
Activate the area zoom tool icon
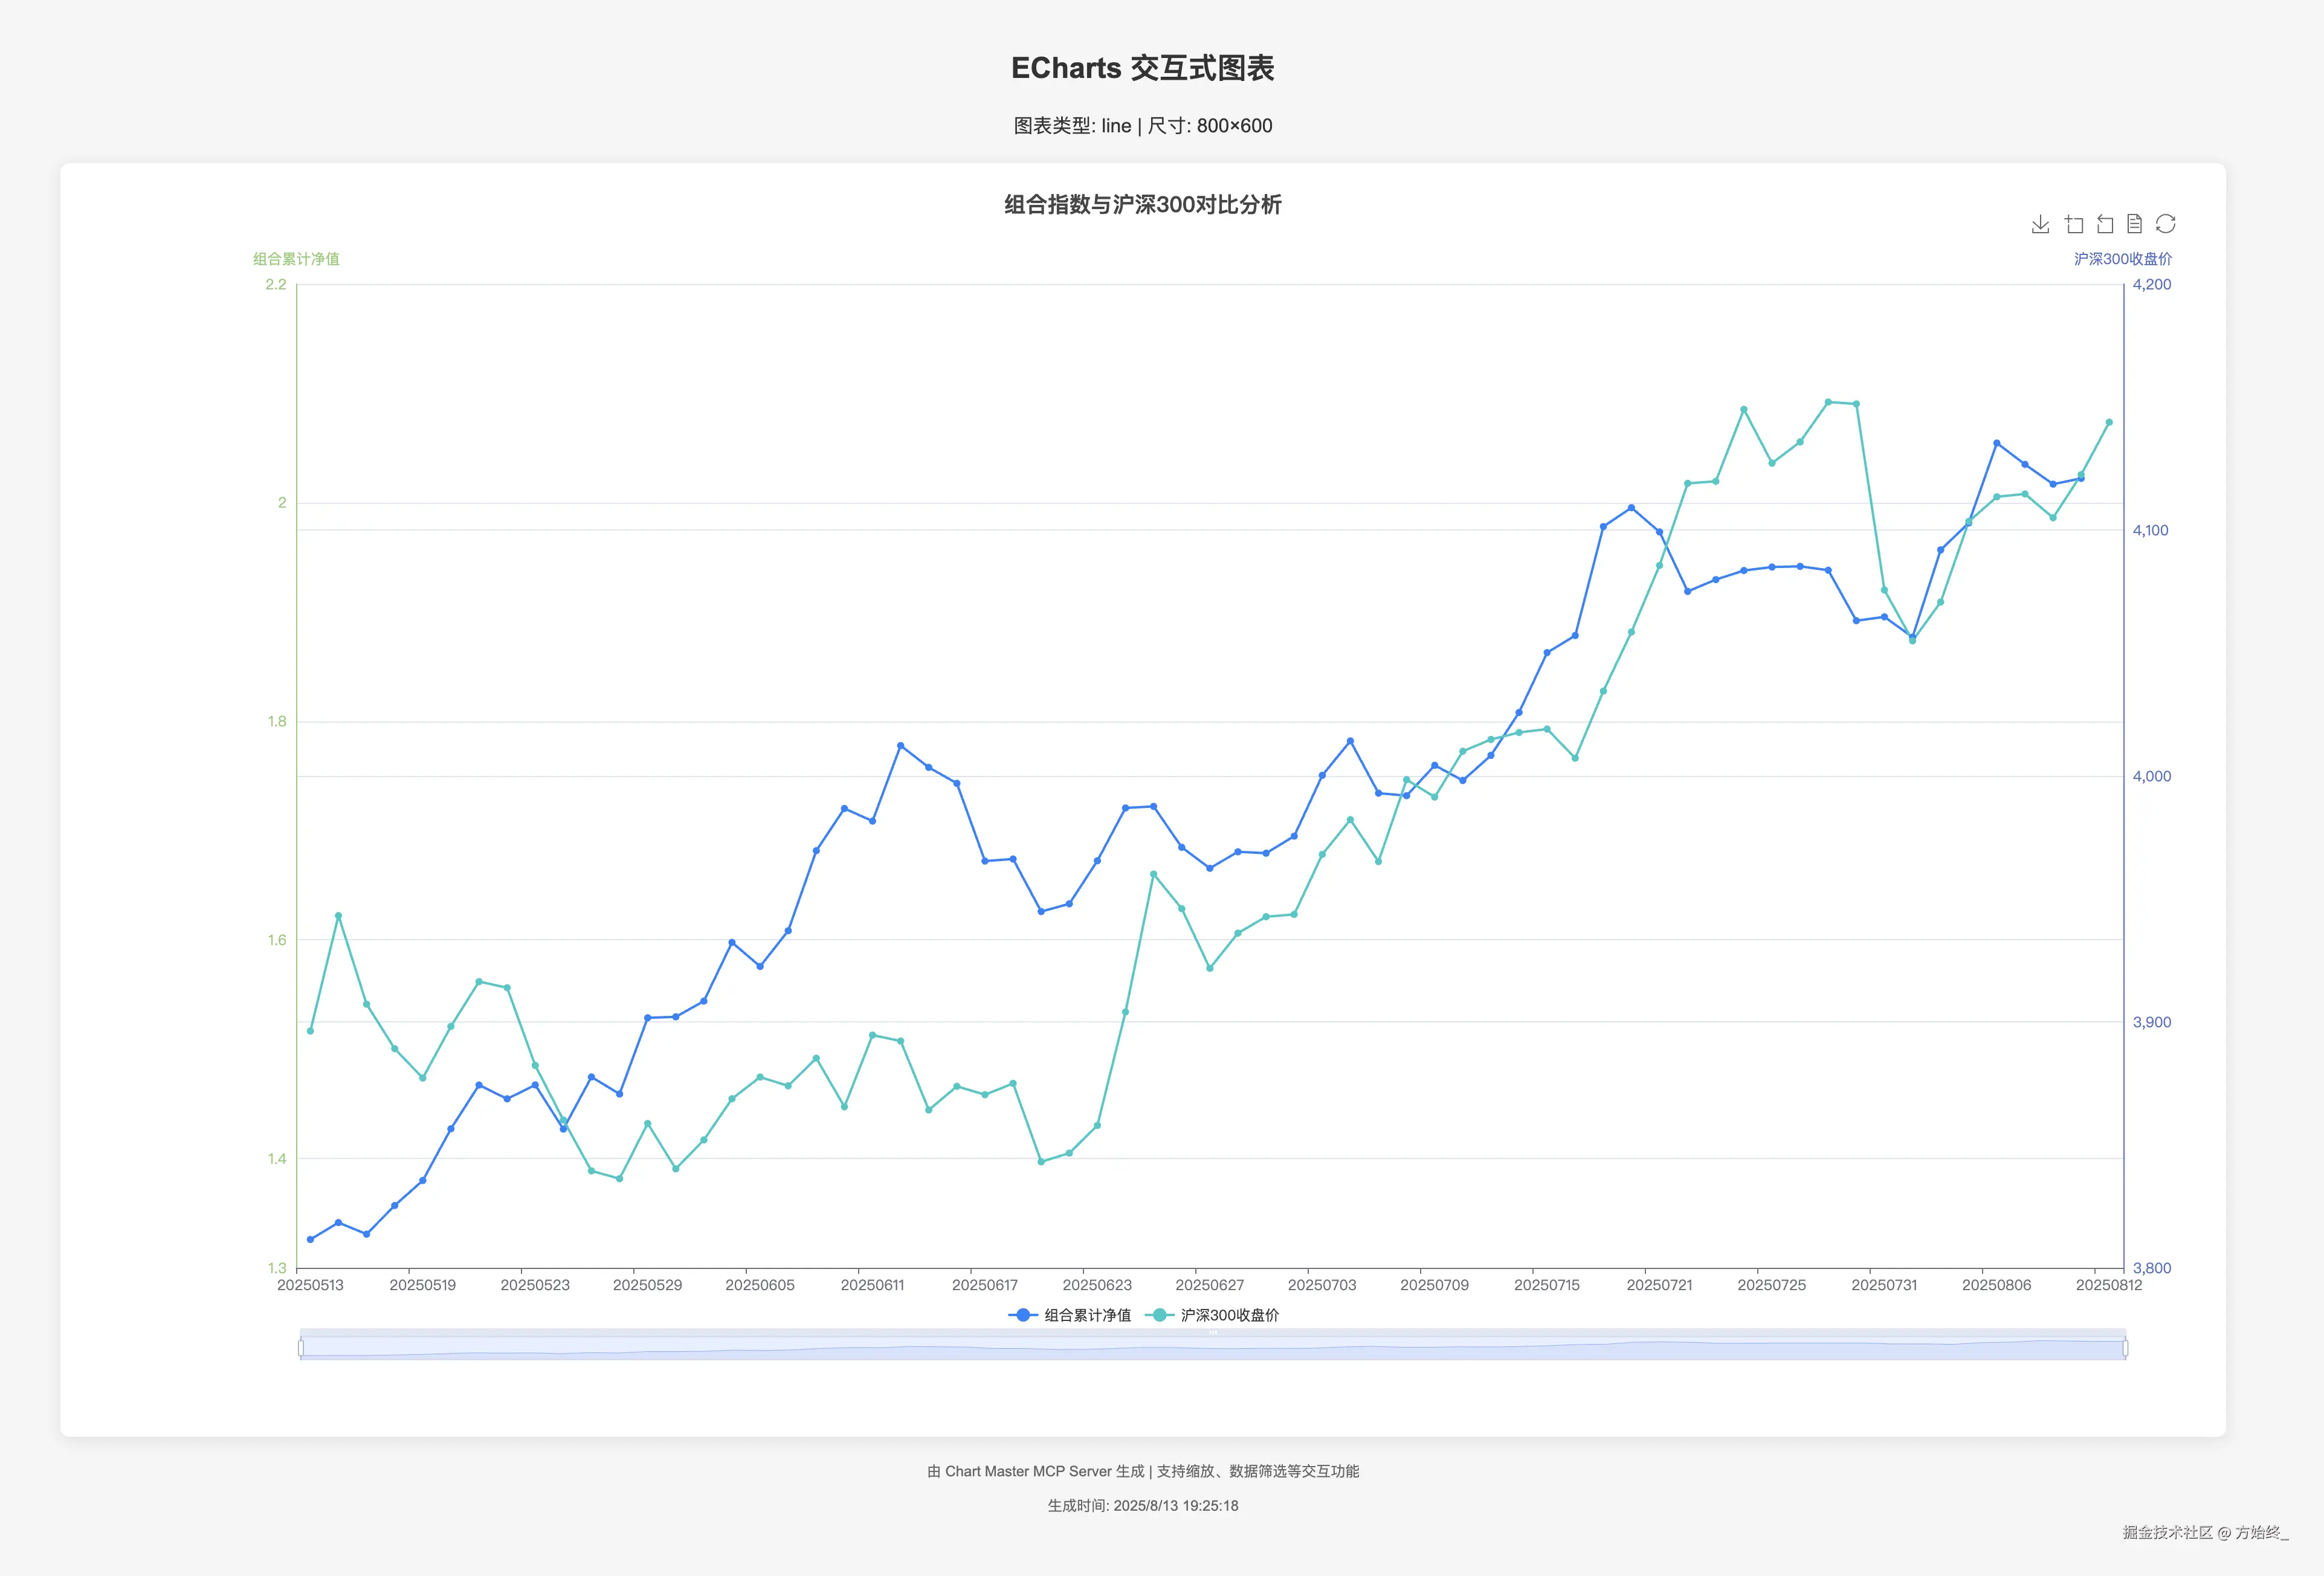(x=2073, y=224)
